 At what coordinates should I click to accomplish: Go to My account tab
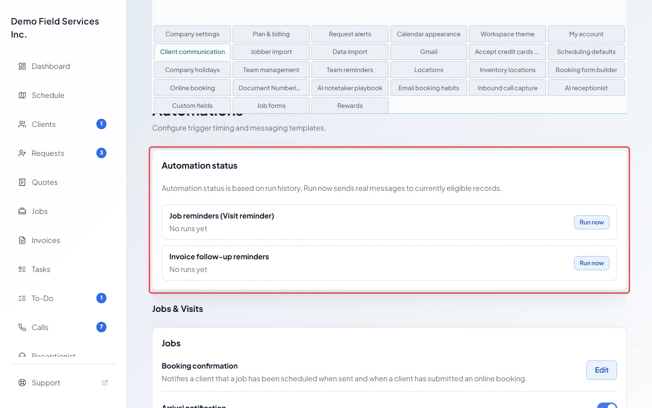[x=586, y=34]
